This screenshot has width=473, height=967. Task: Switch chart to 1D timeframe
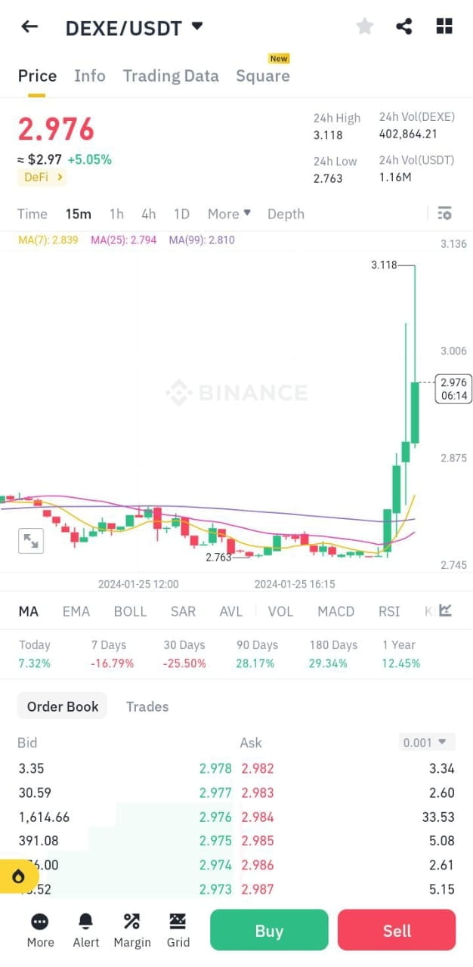[181, 214]
